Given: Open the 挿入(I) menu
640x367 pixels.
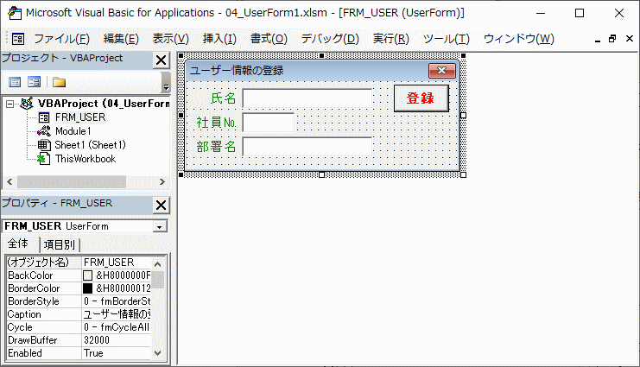Looking at the screenshot, I should point(219,39).
